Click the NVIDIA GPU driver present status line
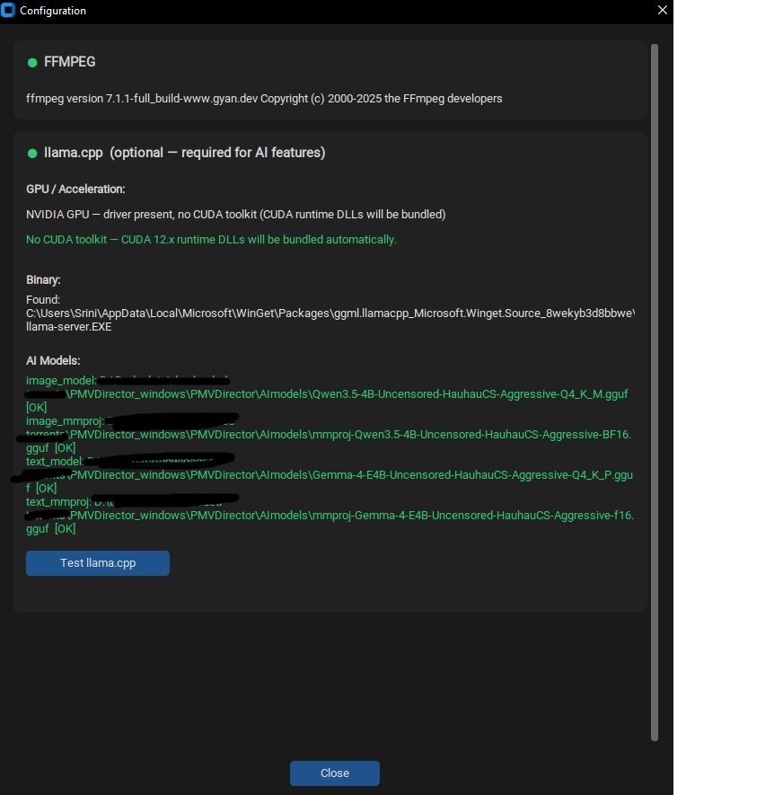Image resolution: width=774 pixels, height=795 pixels. point(235,215)
